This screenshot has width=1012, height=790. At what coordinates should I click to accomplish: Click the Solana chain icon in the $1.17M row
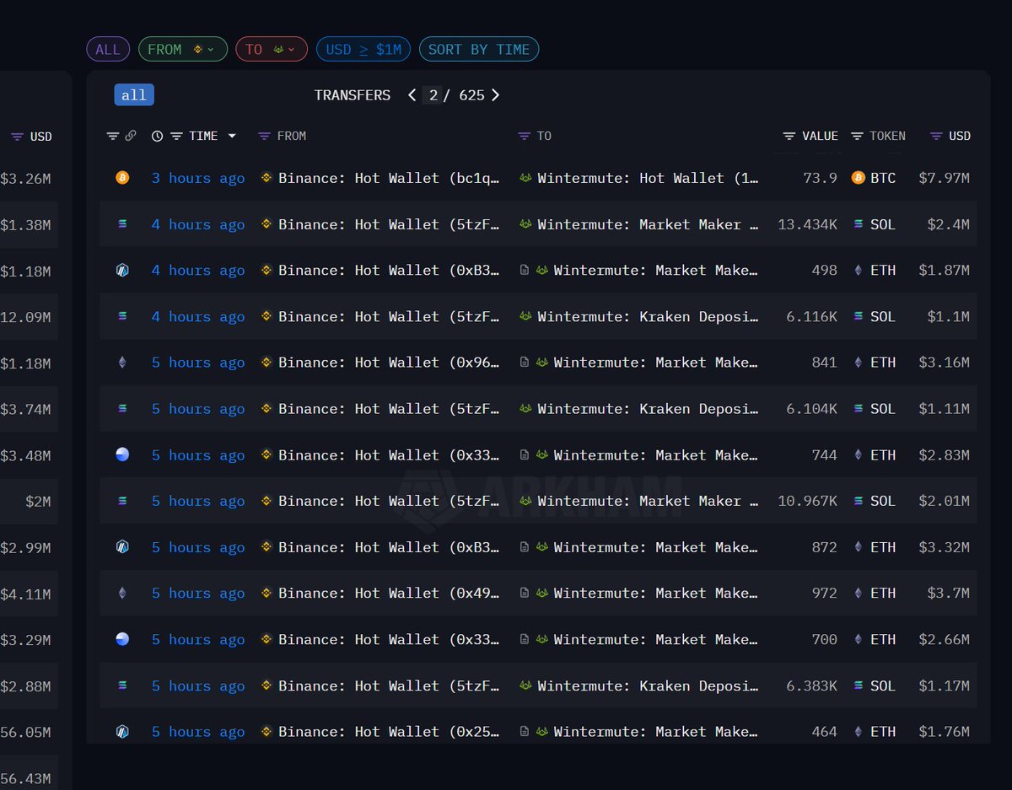(x=122, y=685)
